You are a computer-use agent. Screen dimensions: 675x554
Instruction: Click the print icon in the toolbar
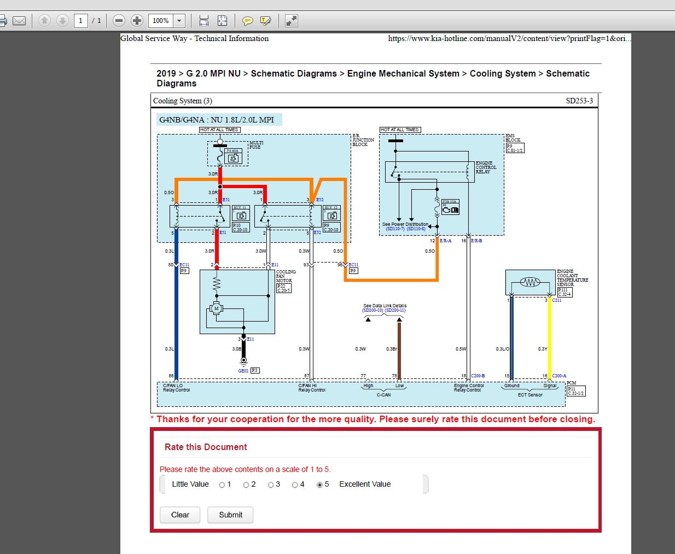(x=2, y=21)
